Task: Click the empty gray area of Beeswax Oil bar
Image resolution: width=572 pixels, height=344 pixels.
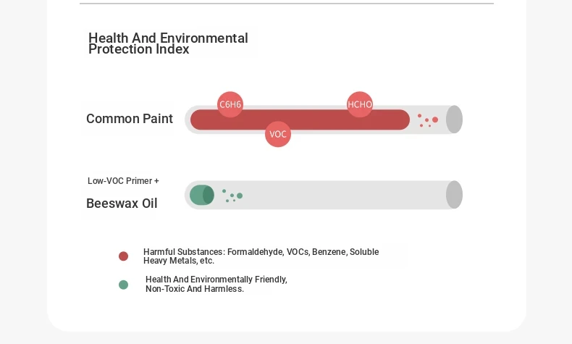Action: 343,195
